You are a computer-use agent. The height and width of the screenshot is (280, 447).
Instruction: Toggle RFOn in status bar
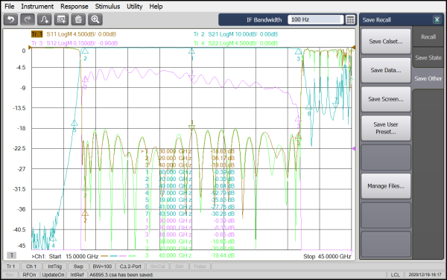coord(29,275)
